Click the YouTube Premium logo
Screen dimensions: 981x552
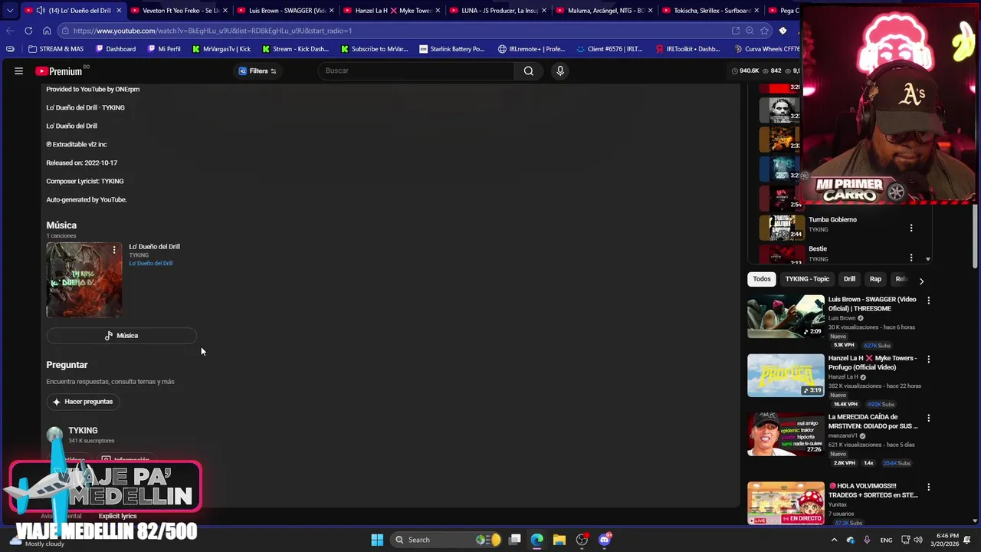(59, 71)
